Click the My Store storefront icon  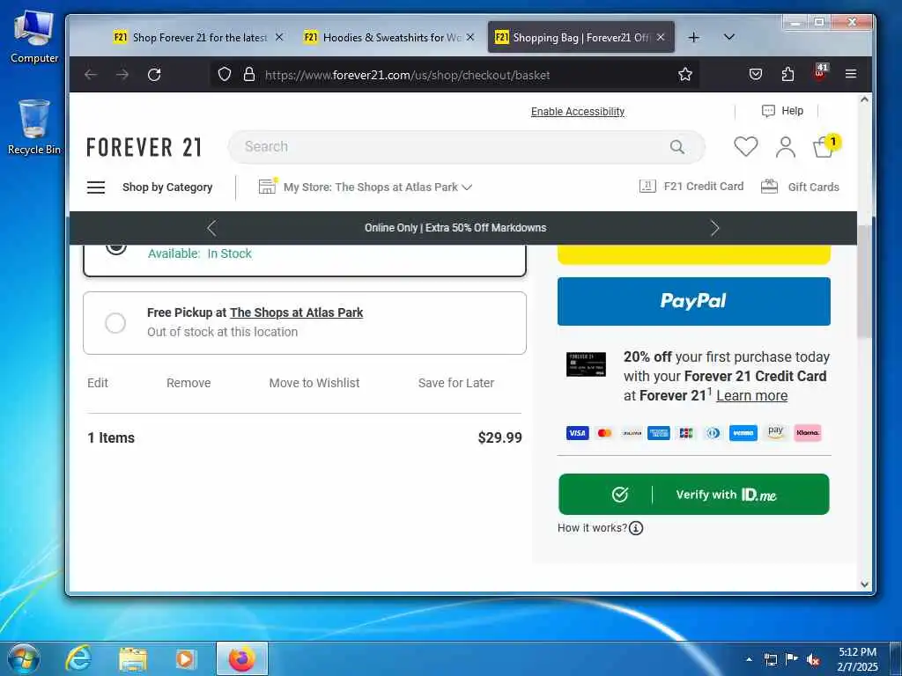[268, 186]
